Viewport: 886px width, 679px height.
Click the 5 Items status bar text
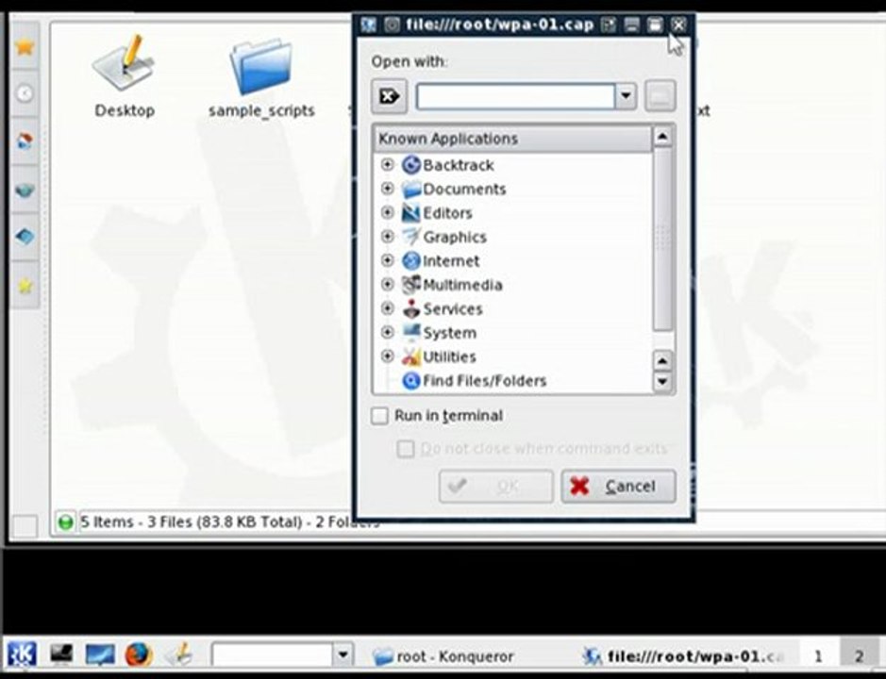[x=229, y=522]
